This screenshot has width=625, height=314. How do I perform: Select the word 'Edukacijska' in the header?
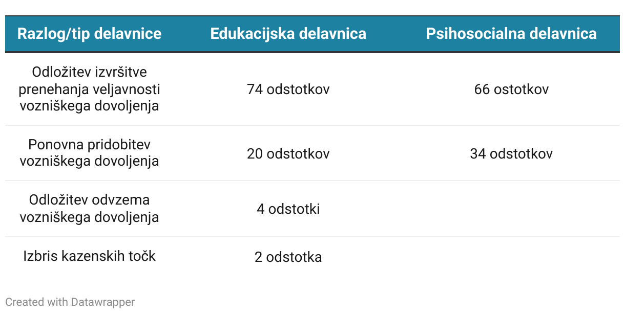pyautogui.click(x=251, y=34)
